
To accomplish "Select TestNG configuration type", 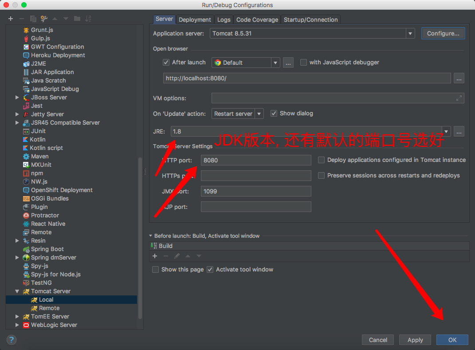I will pyautogui.click(x=41, y=283).
